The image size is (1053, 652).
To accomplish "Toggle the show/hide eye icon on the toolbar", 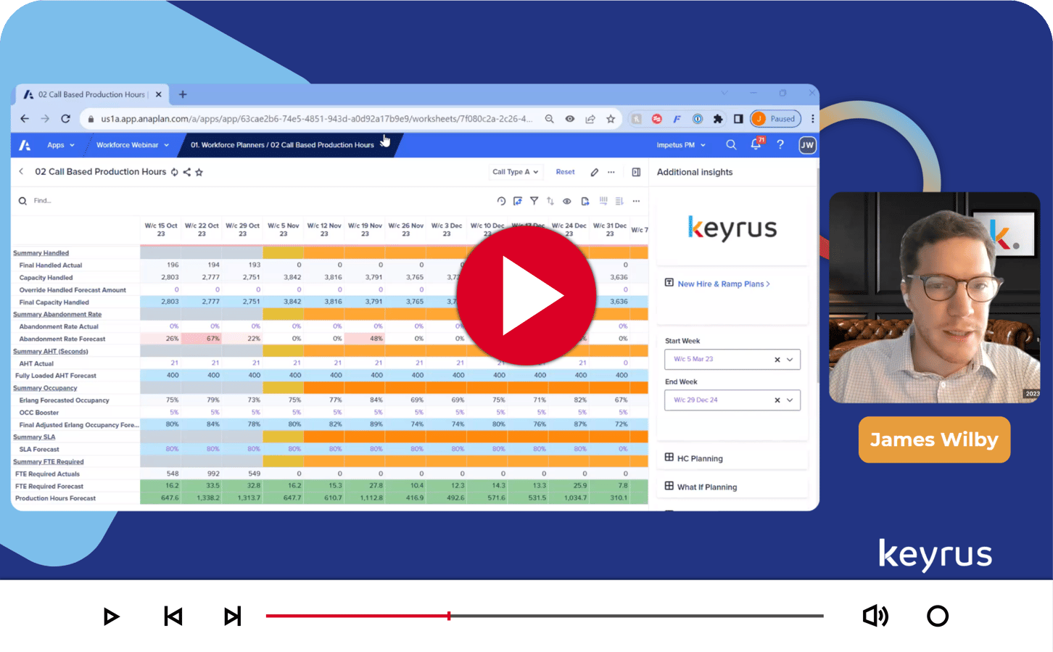I will click(x=567, y=201).
